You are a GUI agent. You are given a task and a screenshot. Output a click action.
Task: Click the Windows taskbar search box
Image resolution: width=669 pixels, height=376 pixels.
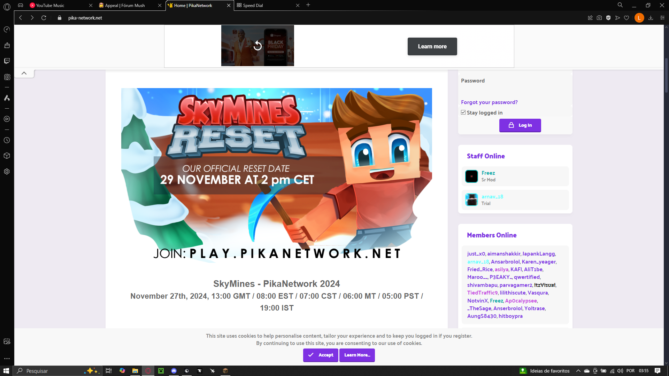click(x=57, y=371)
